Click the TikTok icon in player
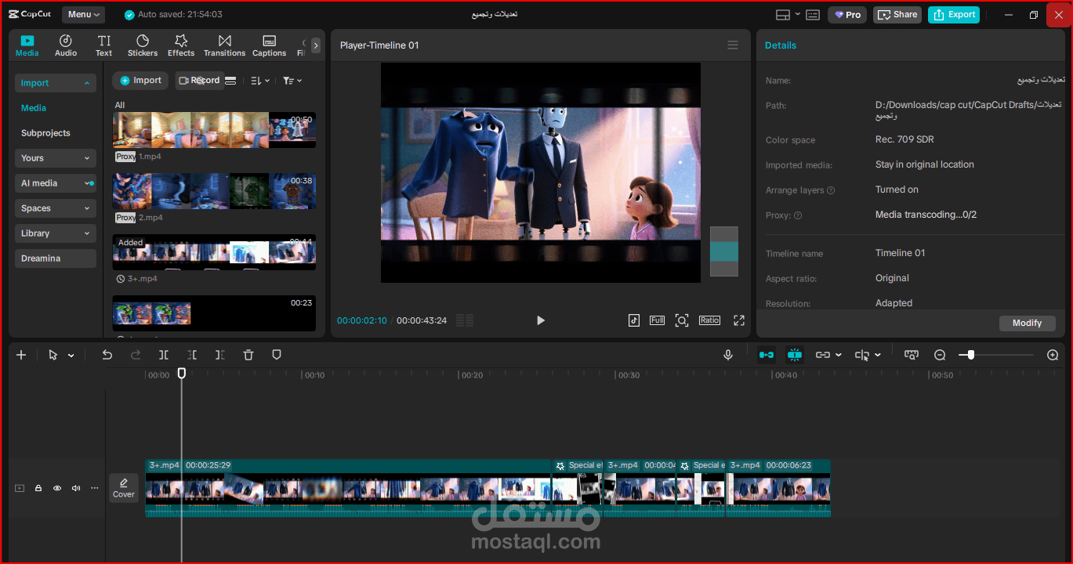Viewport: 1073px width, 564px height. (634, 320)
